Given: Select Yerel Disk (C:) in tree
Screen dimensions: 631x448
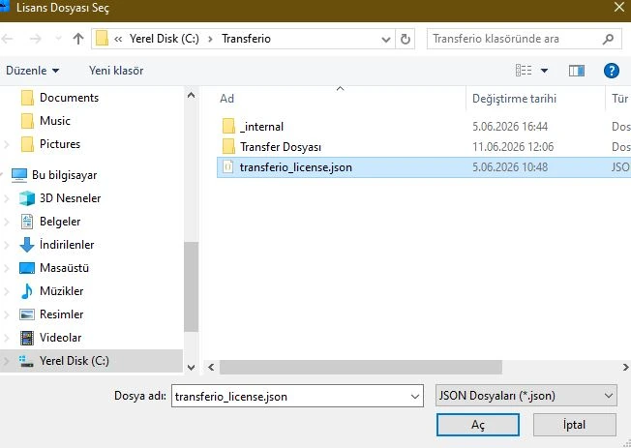Looking at the screenshot, I should pyautogui.click(x=75, y=361).
